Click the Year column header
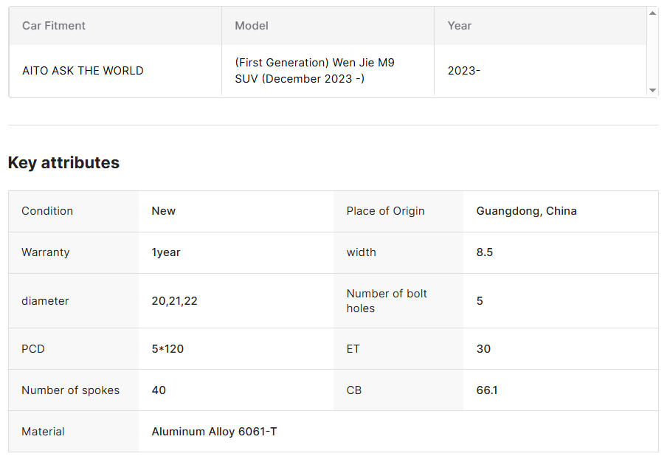The image size is (670, 459). click(459, 26)
